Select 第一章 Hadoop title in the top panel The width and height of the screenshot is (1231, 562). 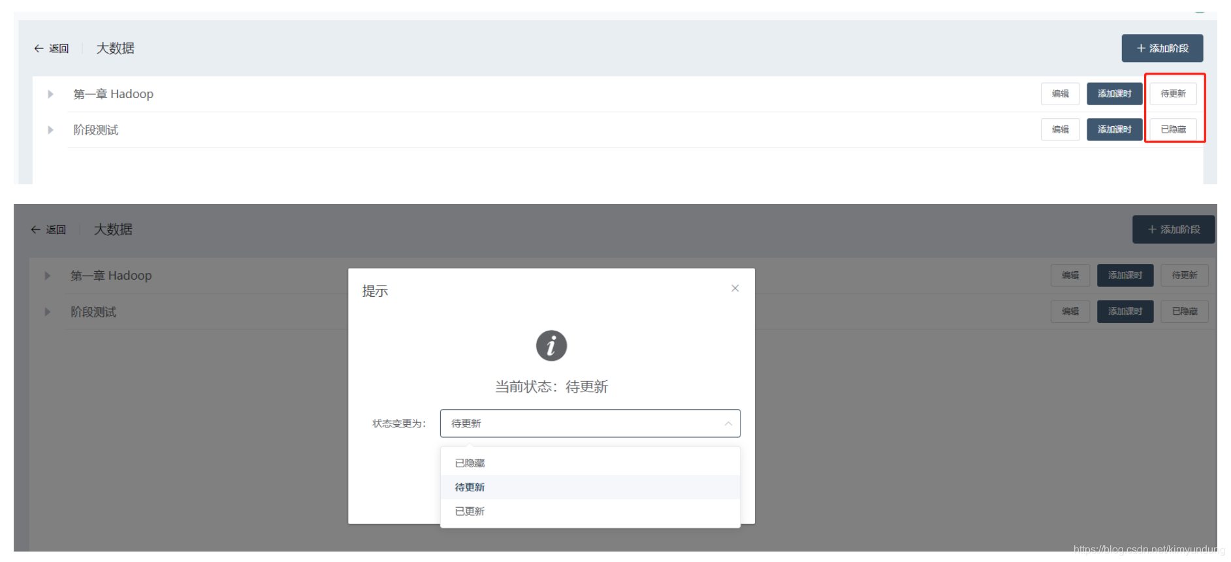tap(113, 94)
